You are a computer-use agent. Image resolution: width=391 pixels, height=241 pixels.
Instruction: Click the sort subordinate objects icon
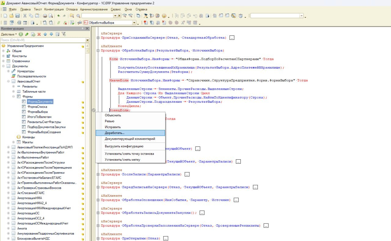pos(57,34)
